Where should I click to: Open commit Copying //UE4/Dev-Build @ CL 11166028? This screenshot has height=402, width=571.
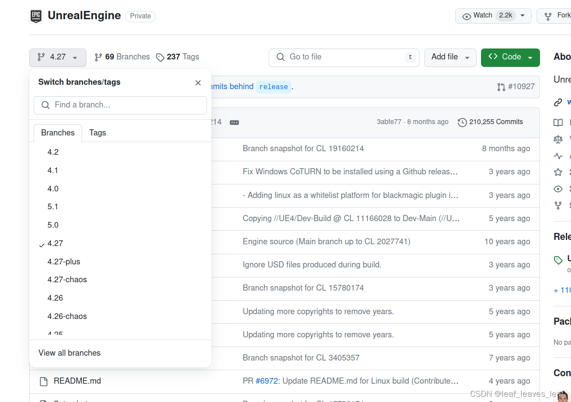pyautogui.click(x=351, y=218)
